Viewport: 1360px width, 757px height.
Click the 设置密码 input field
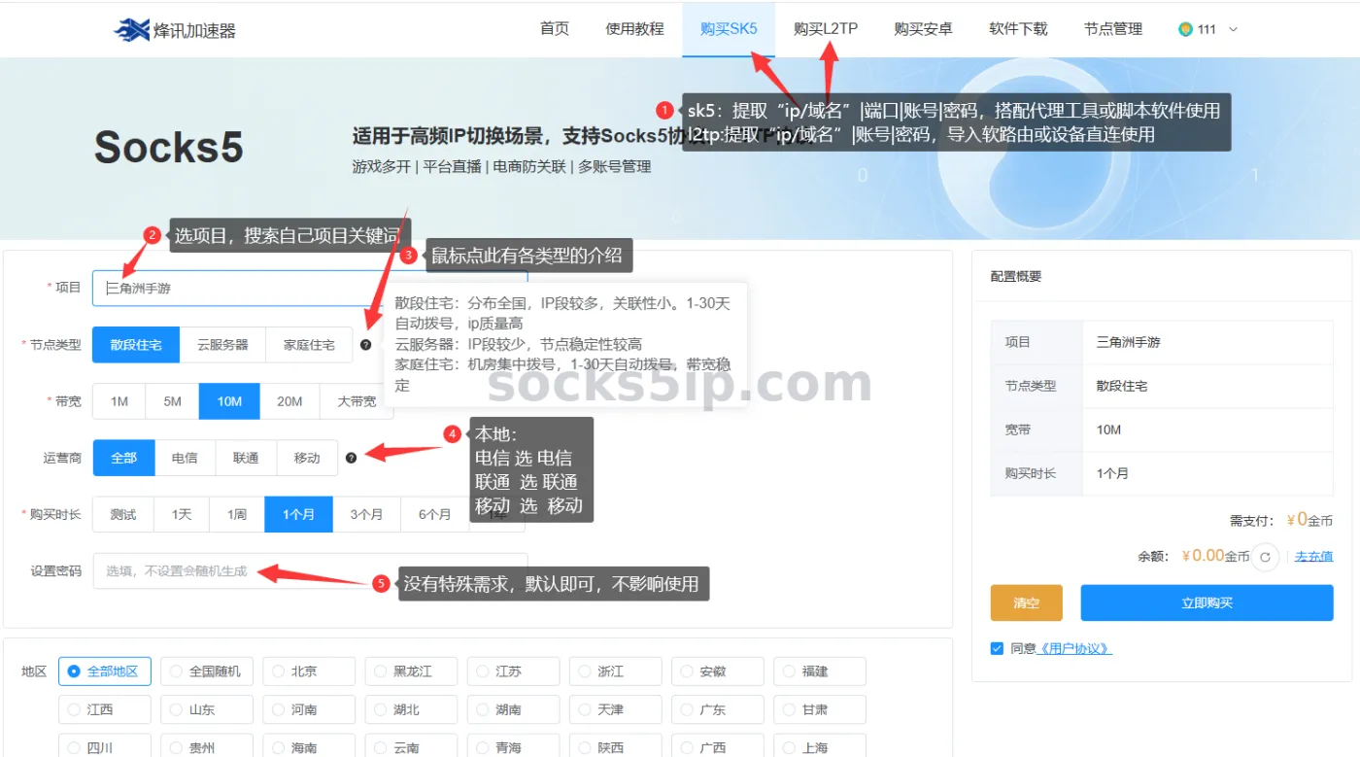click(x=310, y=571)
